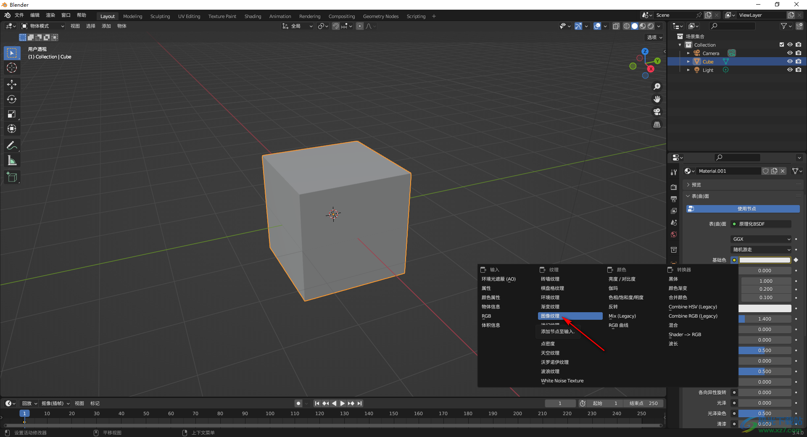Toggle Light visibility eye icon

[790, 70]
